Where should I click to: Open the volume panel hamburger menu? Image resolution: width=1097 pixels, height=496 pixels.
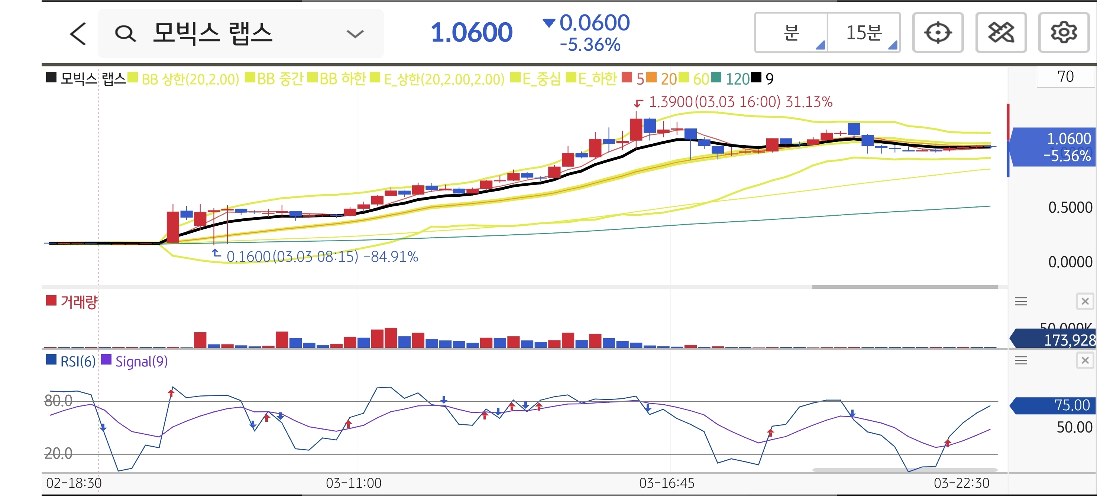[x=1021, y=301]
